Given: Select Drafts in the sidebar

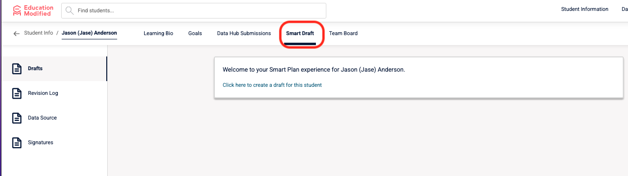Looking at the screenshot, I should [54, 69].
